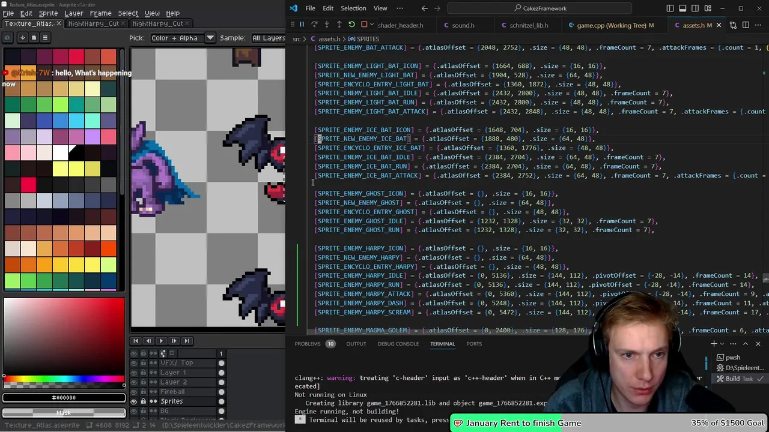Close the terminal panel
Viewport: 769px width, 432px height.
tap(758, 344)
